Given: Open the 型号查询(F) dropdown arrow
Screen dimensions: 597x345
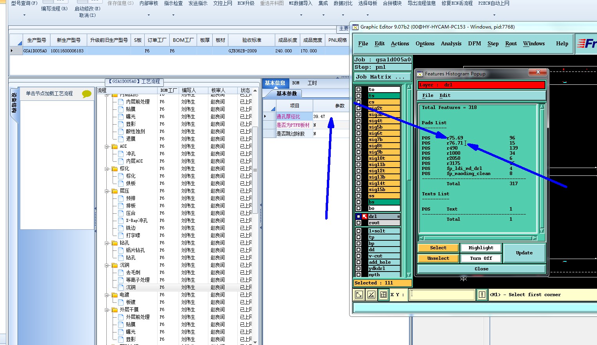Looking at the screenshot, I should tap(24, 15).
